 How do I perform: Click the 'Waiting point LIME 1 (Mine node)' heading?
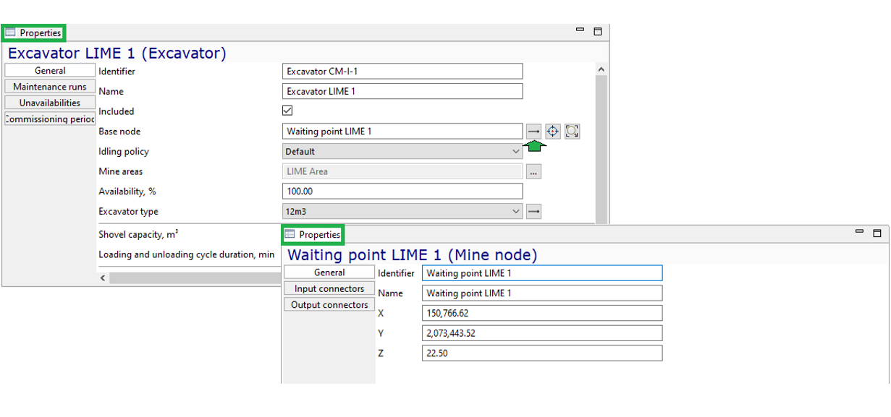pyautogui.click(x=413, y=254)
